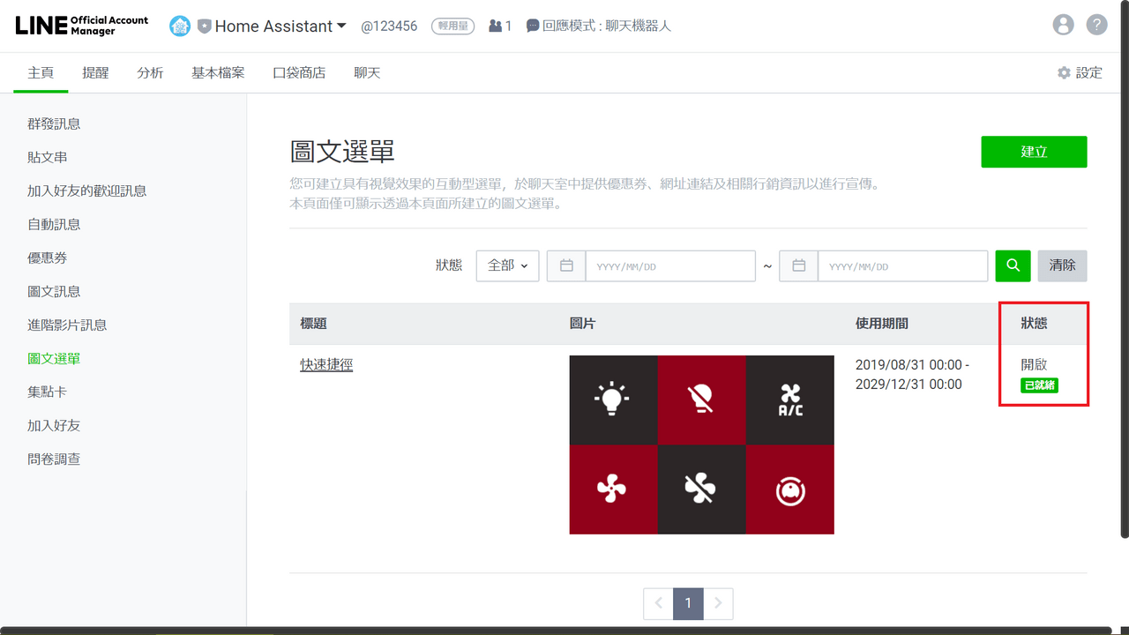The width and height of the screenshot is (1129, 635).
Task: Click the 回應模式 : 聊天機器人 text
Action: tap(607, 26)
